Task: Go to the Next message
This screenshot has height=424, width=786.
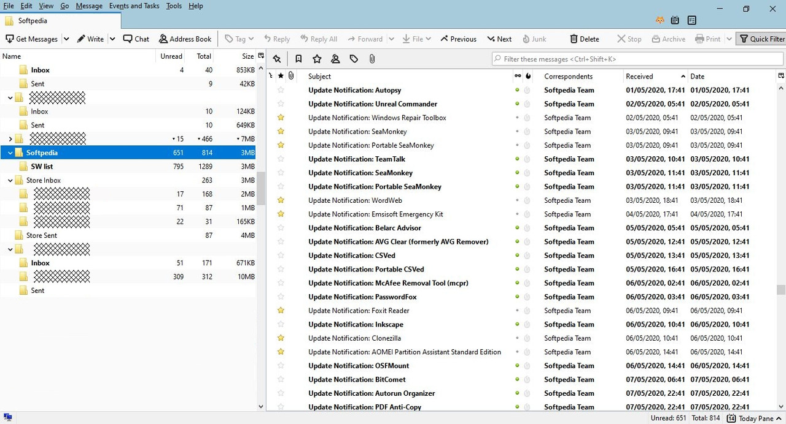Action: click(499, 39)
